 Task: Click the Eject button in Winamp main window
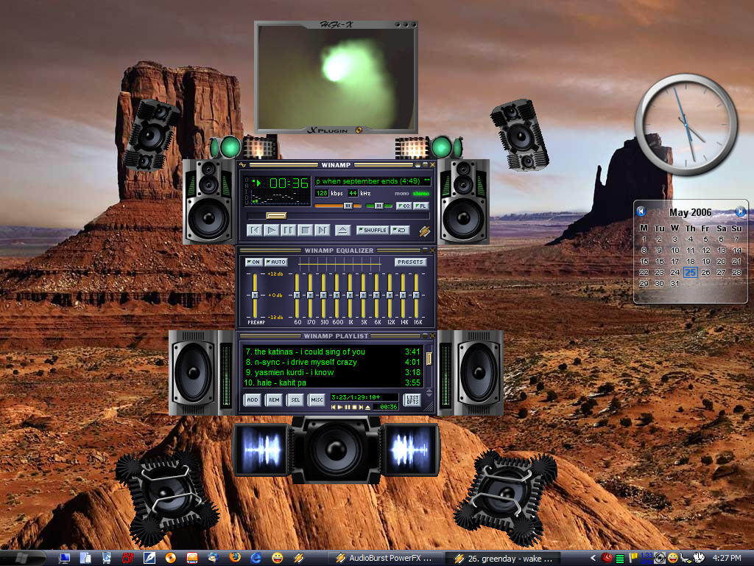[x=342, y=230]
